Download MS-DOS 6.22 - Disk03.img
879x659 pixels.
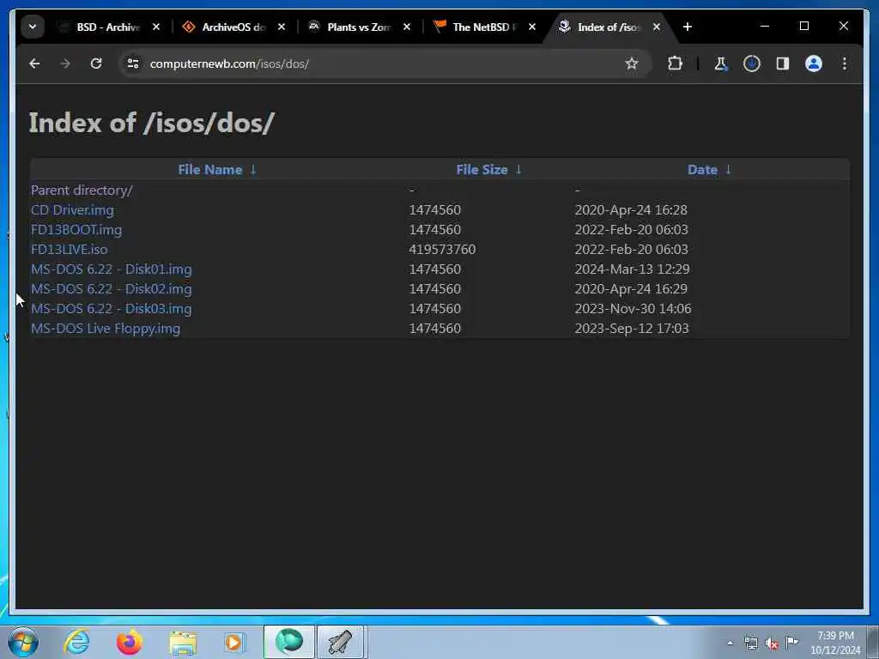(x=111, y=309)
